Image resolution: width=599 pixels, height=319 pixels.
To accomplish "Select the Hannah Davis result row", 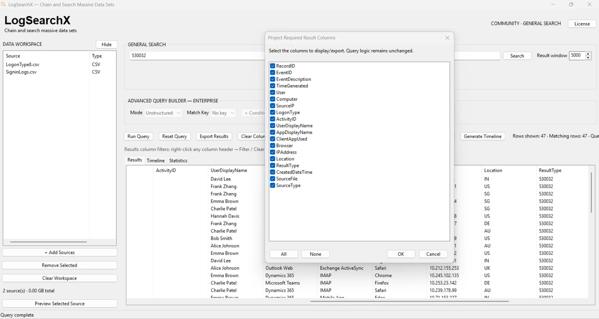I will 225,216.
